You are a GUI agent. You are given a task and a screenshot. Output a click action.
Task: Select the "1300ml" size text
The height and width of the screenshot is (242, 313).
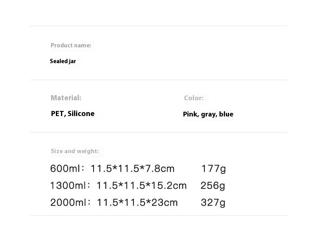click(x=68, y=186)
